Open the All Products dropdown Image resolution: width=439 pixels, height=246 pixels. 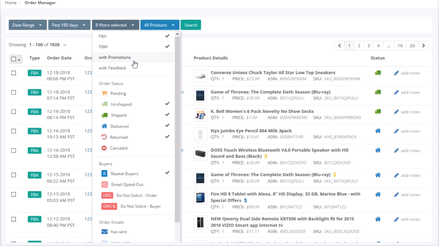coord(160,25)
